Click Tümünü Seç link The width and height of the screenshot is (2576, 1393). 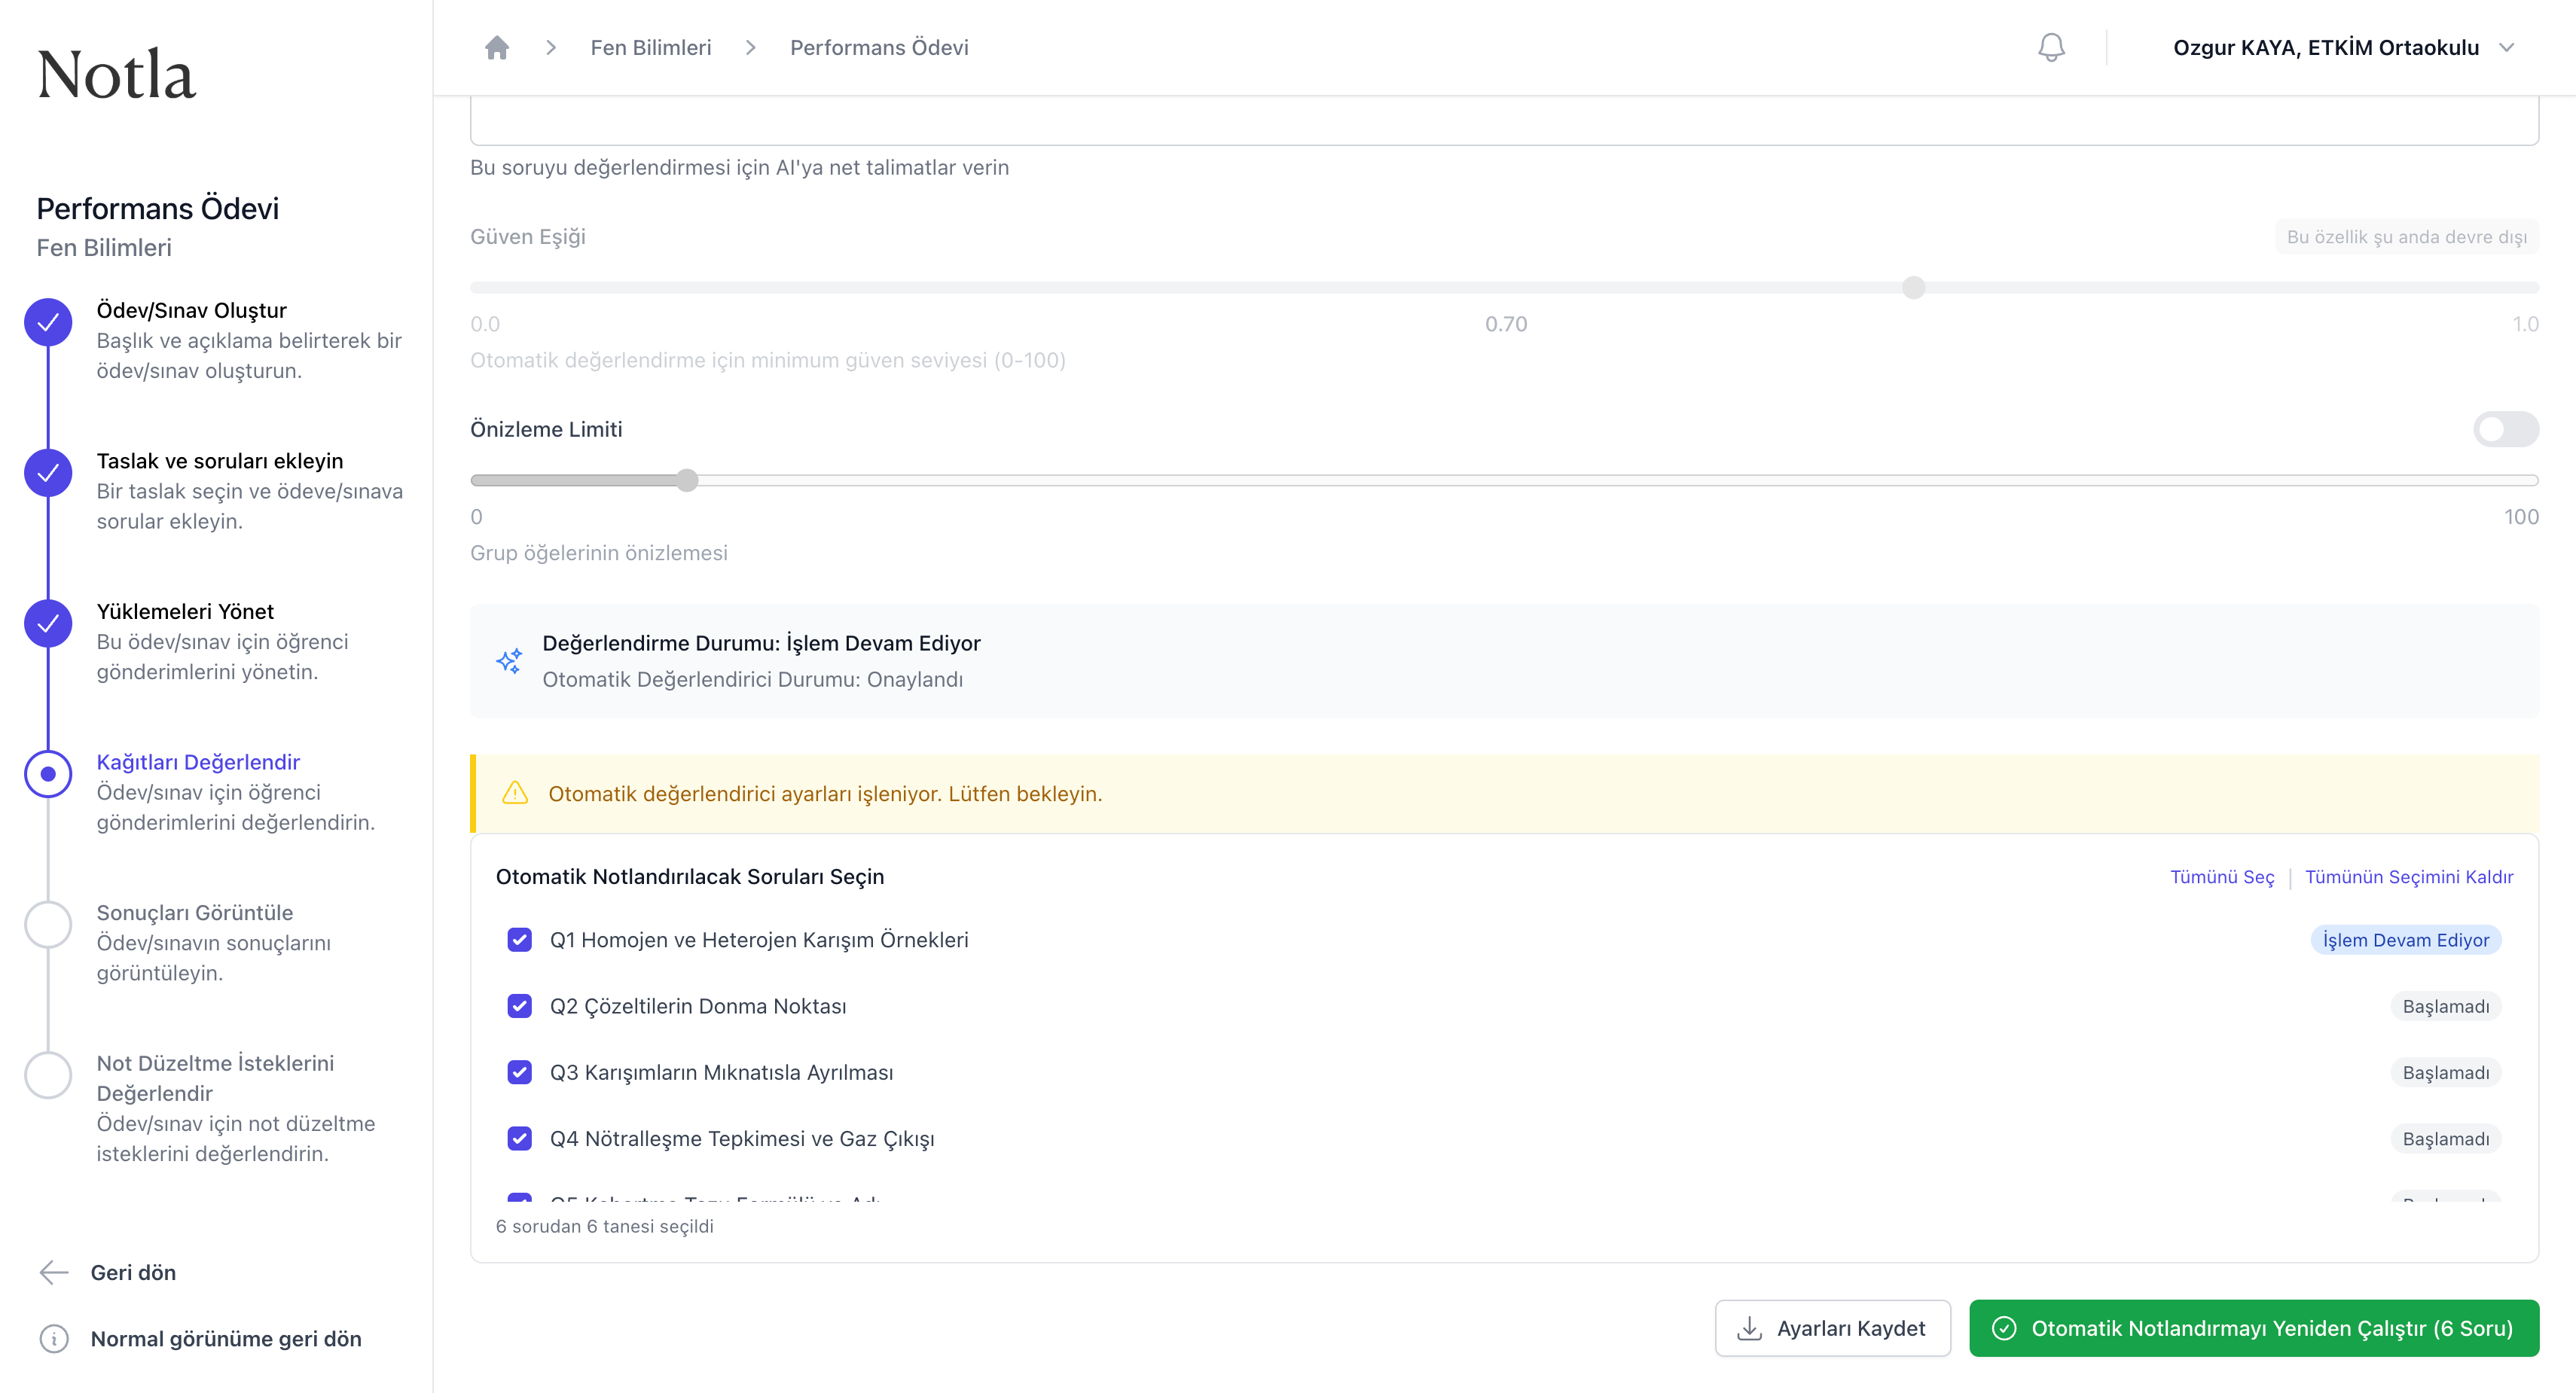pyautogui.click(x=2222, y=877)
